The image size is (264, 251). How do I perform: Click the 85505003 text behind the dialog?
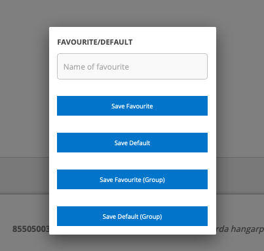(31, 229)
